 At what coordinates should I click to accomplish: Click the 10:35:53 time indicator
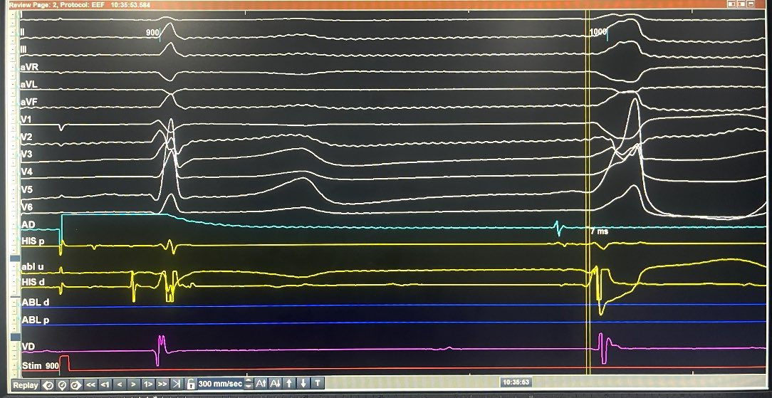click(516, 382)
